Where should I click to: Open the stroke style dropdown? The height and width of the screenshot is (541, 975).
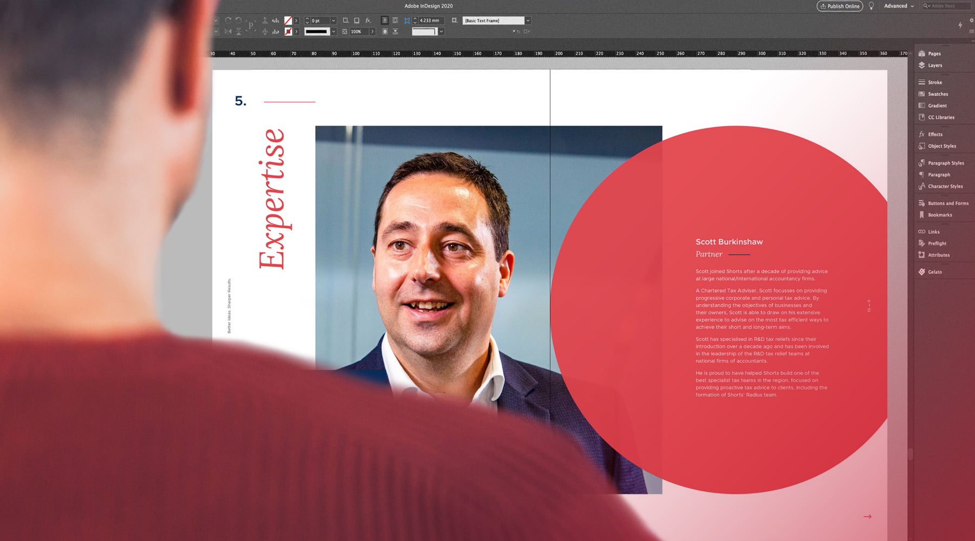coord(334,31)
